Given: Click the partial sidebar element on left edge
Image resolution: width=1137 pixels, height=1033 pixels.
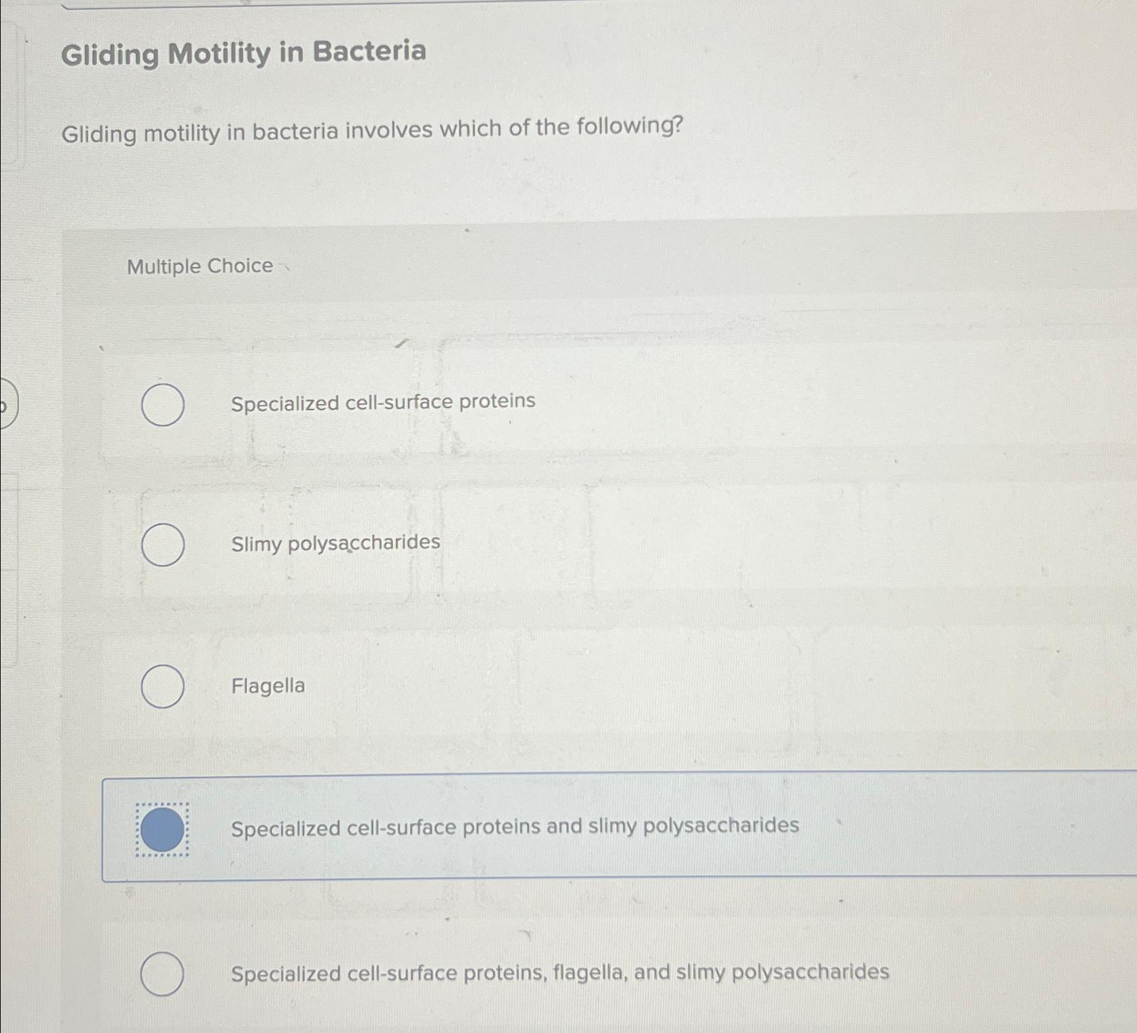Looking at the screenshot, I should [x=8, y=405].
